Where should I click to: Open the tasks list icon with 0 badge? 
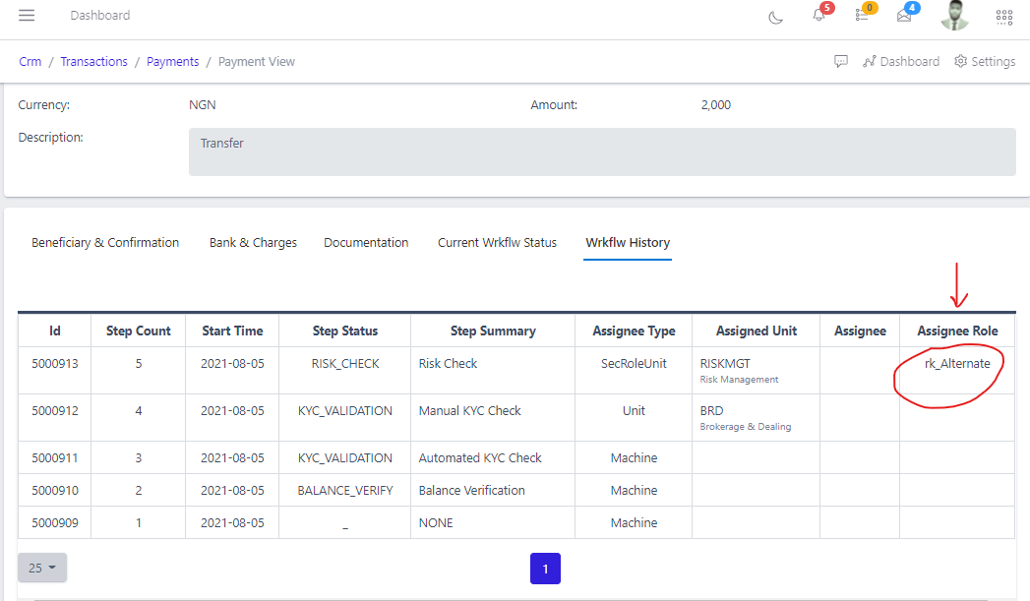[861, 17]
